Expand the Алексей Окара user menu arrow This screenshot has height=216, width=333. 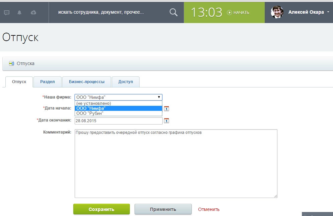click(x=328, y=12)
